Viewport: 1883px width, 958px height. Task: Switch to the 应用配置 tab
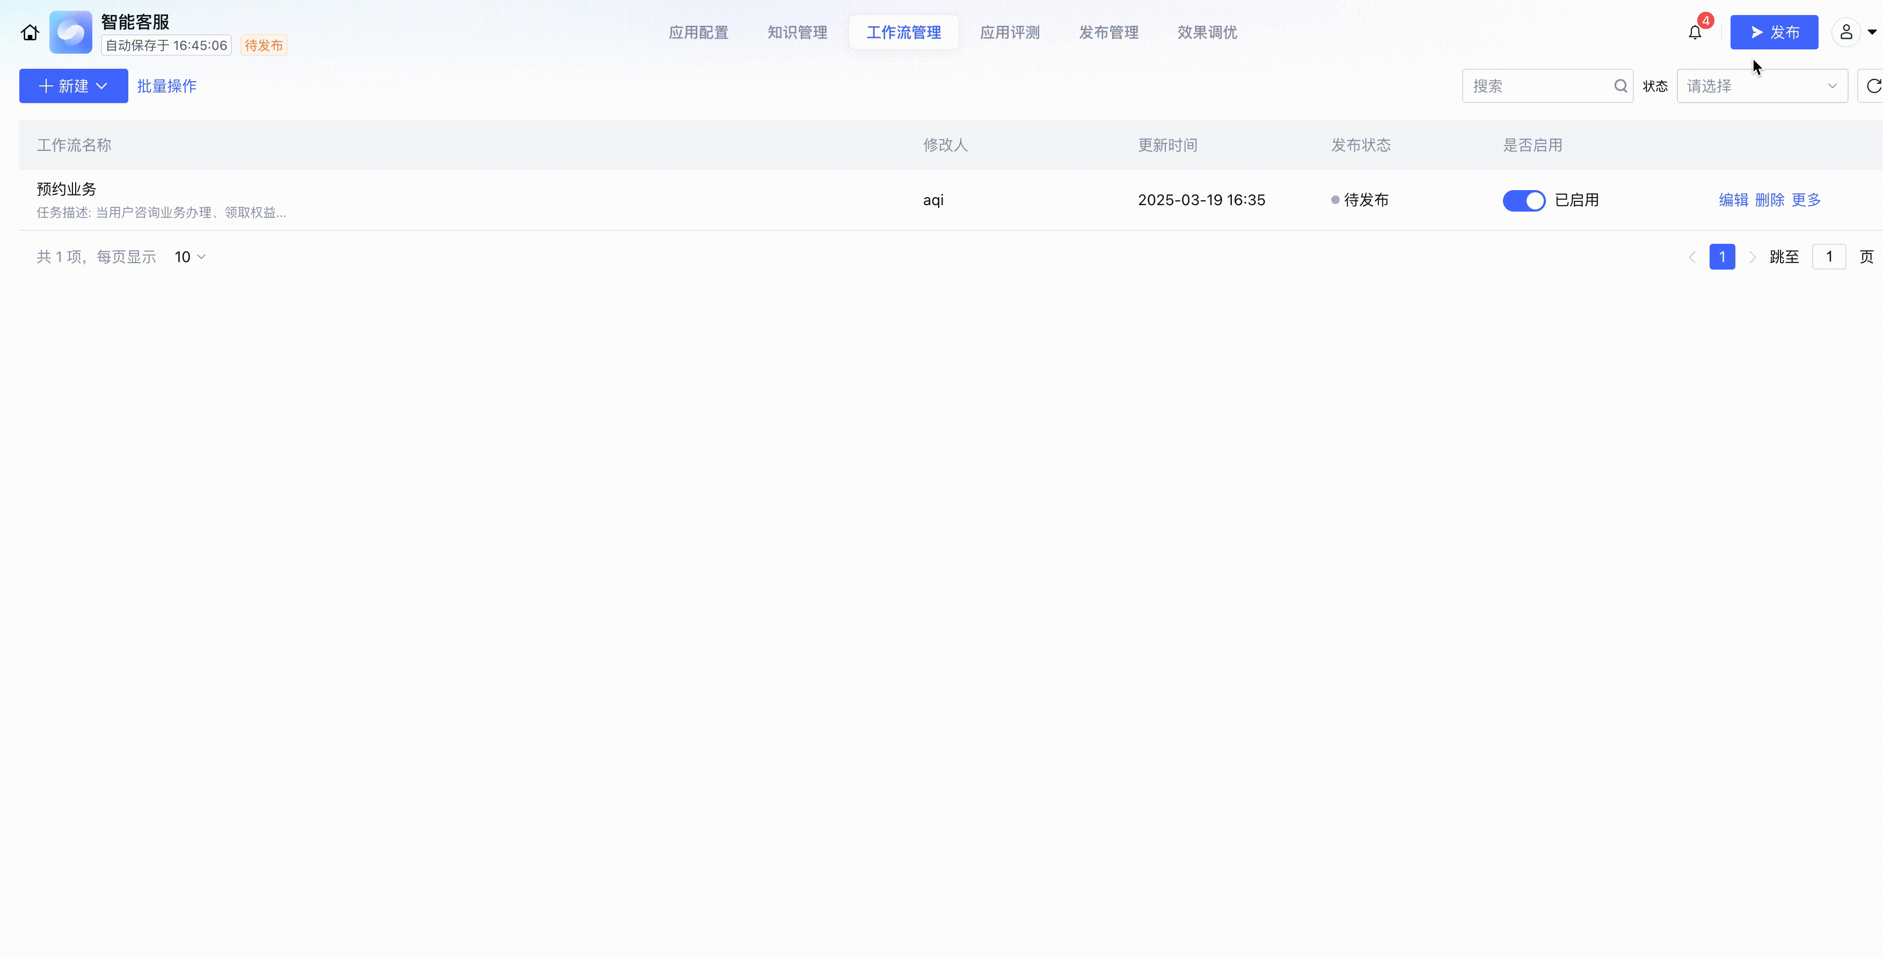click(698, 33)
